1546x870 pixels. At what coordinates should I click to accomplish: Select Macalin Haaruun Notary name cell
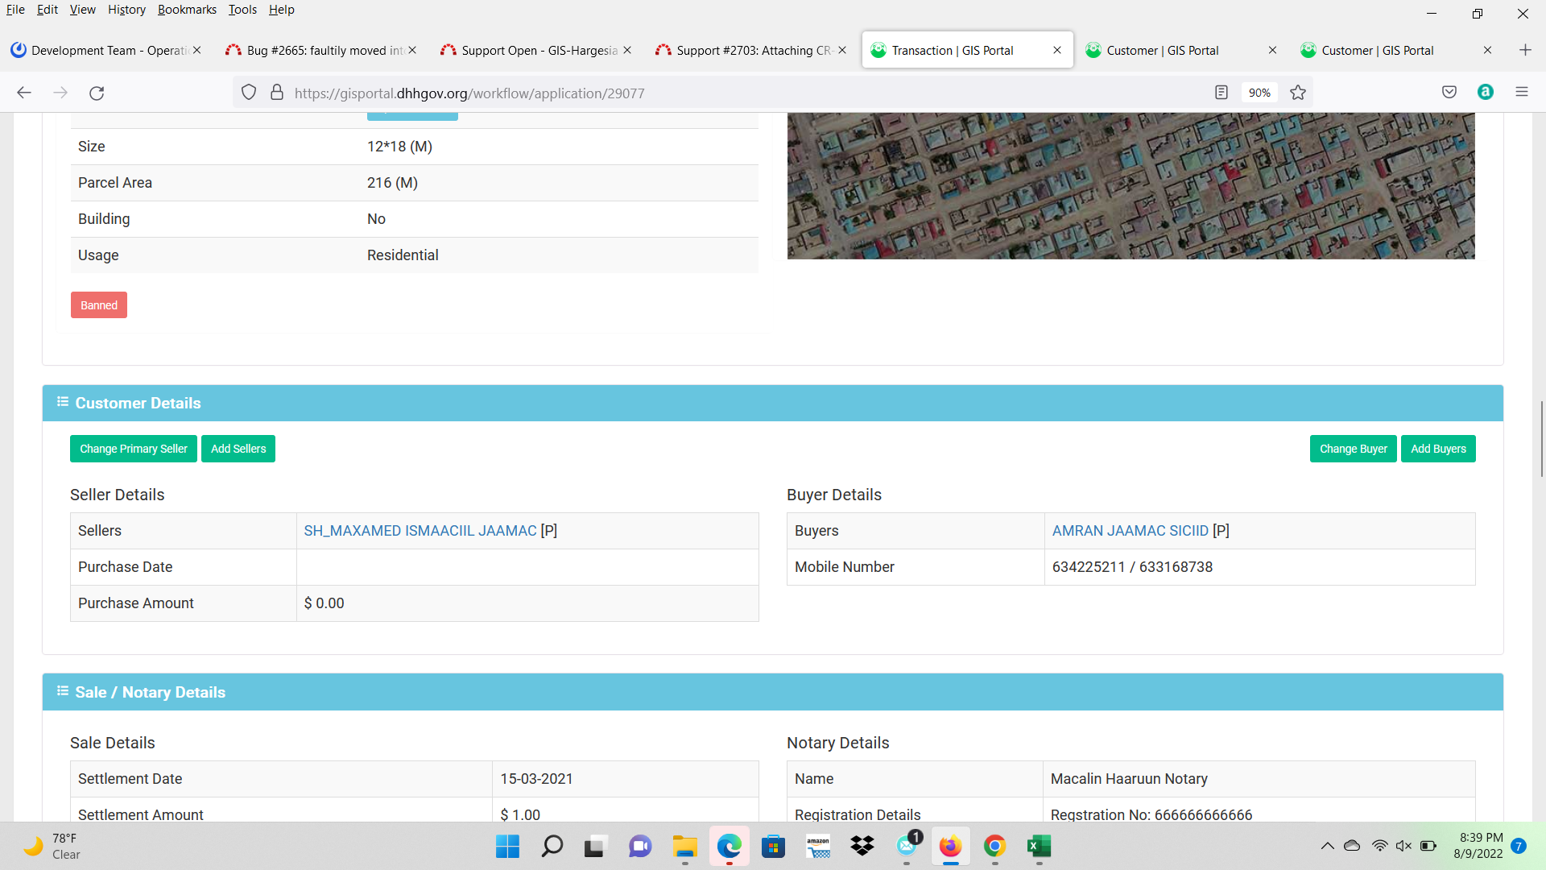pos(1259,779)
